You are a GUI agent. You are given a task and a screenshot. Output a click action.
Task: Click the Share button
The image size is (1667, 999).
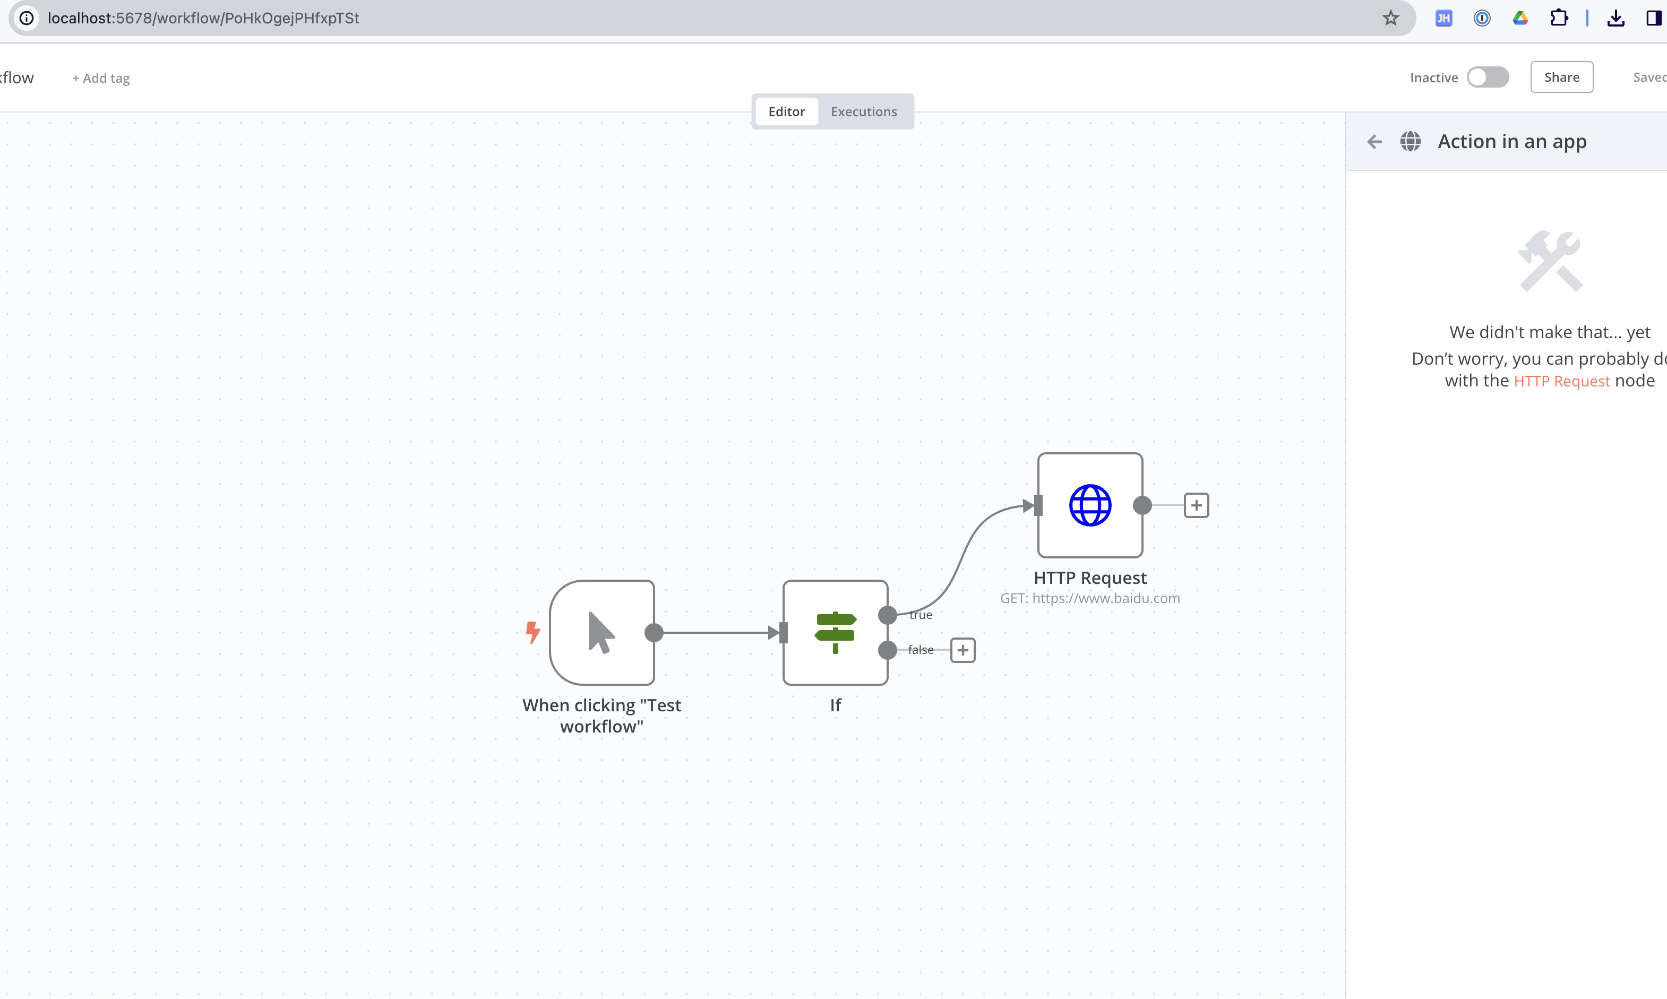1561,77
